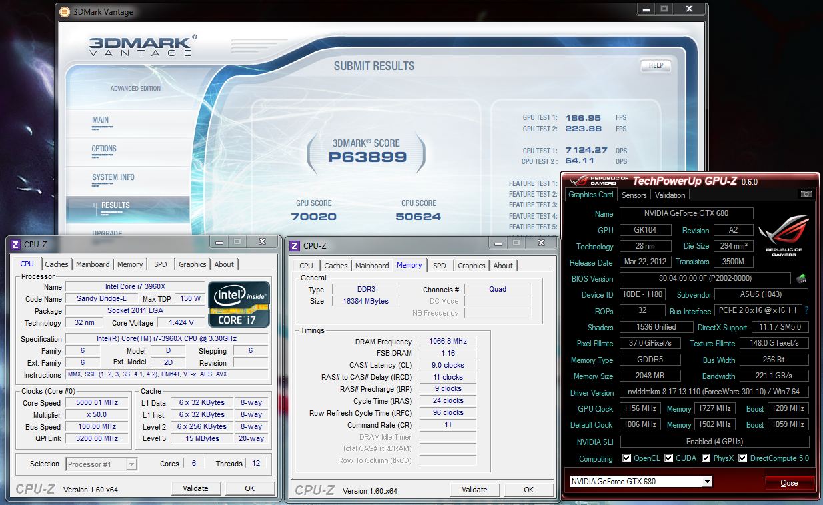Open the Validation tab in GPU-Z

click(670, 195)
